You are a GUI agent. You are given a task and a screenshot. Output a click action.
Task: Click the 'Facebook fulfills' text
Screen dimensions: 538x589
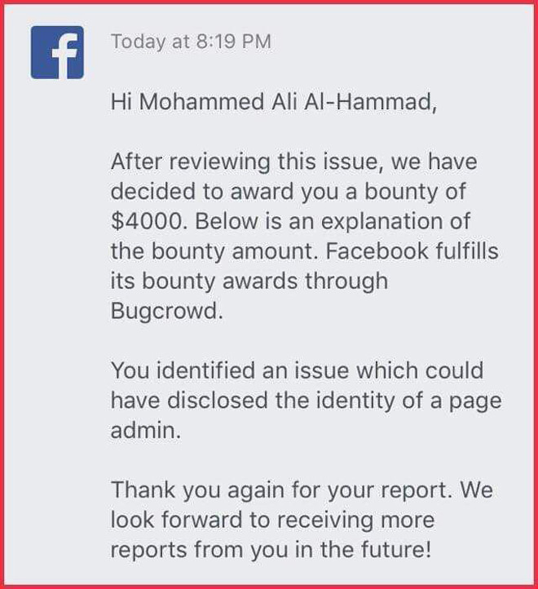[412, 251]
